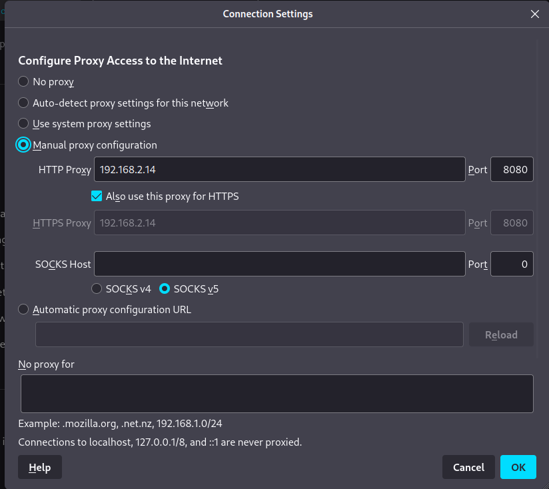Click the SOCKS Host input field

pos(279,264)
